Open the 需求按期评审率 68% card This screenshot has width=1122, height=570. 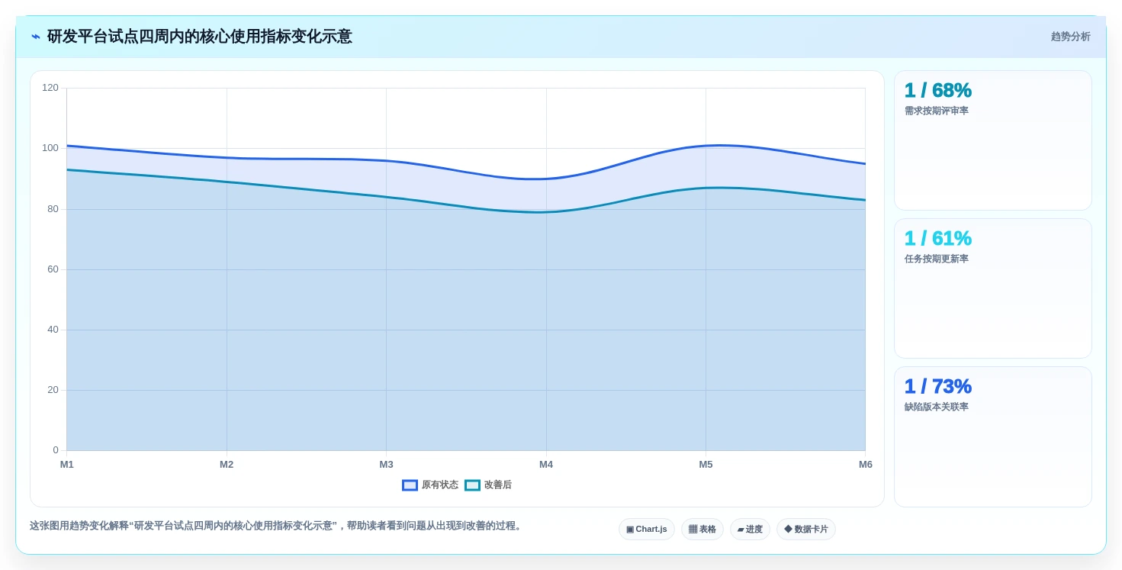(993, 140)
